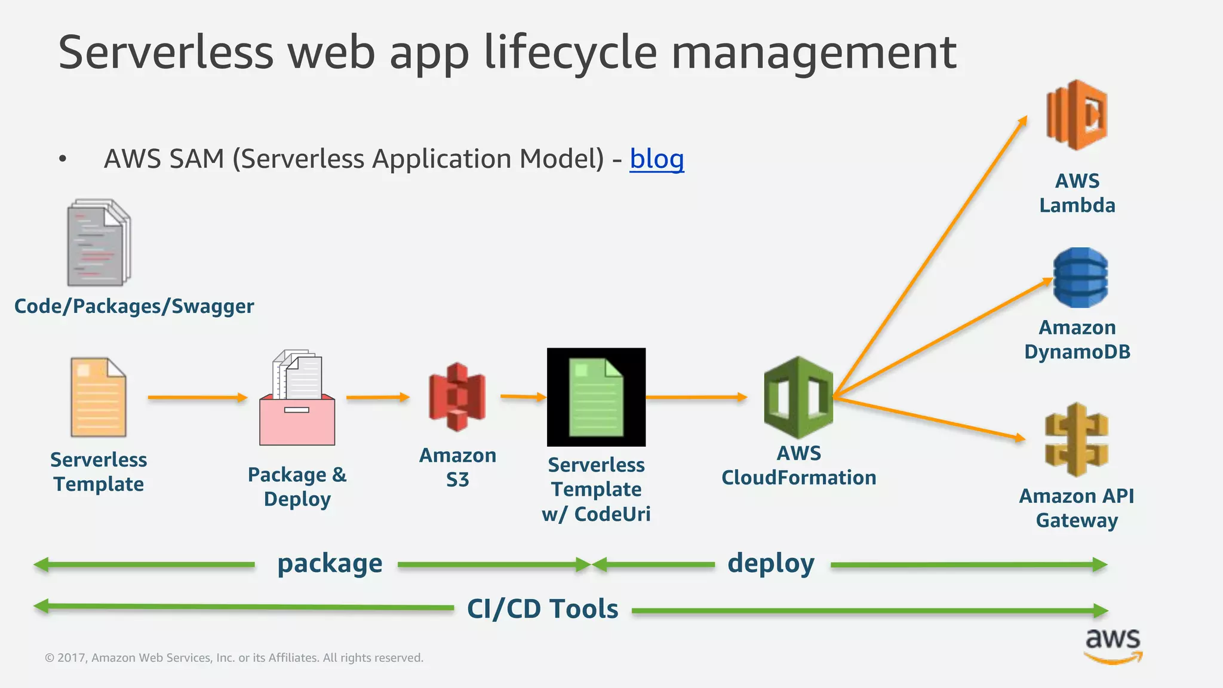The width and height of the screenshot is (1223, 688).
Task: Click the AWS logo in the corner
Action: (x=1113, y=646)
